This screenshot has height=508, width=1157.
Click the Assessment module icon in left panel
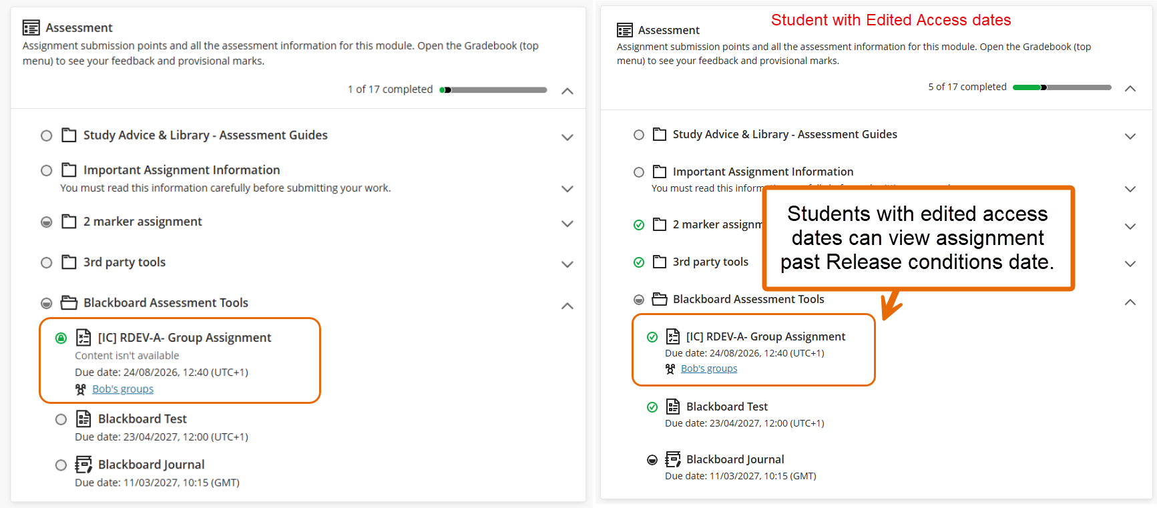point(31,27)
